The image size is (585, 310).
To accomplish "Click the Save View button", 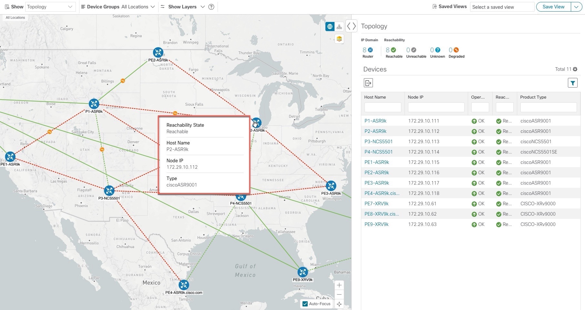I will click(x=553, y=6).
